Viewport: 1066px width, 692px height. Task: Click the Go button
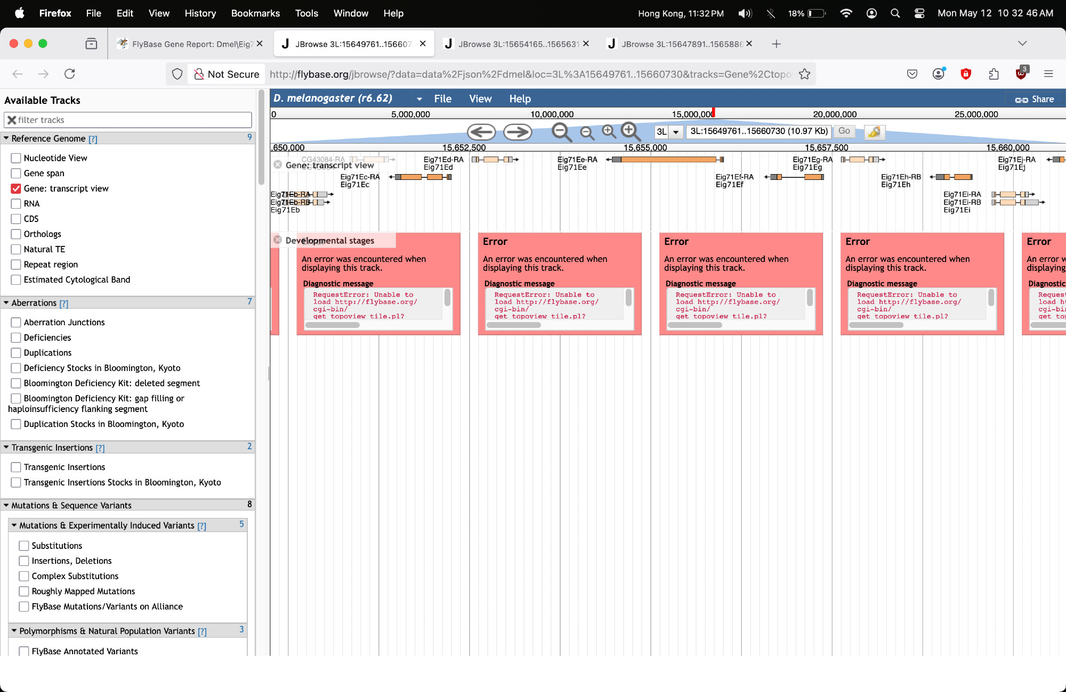(844, 131)
